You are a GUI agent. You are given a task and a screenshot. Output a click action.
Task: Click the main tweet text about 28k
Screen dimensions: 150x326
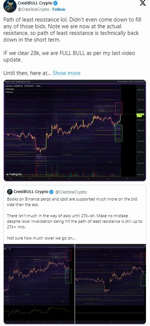pos(69,56)
